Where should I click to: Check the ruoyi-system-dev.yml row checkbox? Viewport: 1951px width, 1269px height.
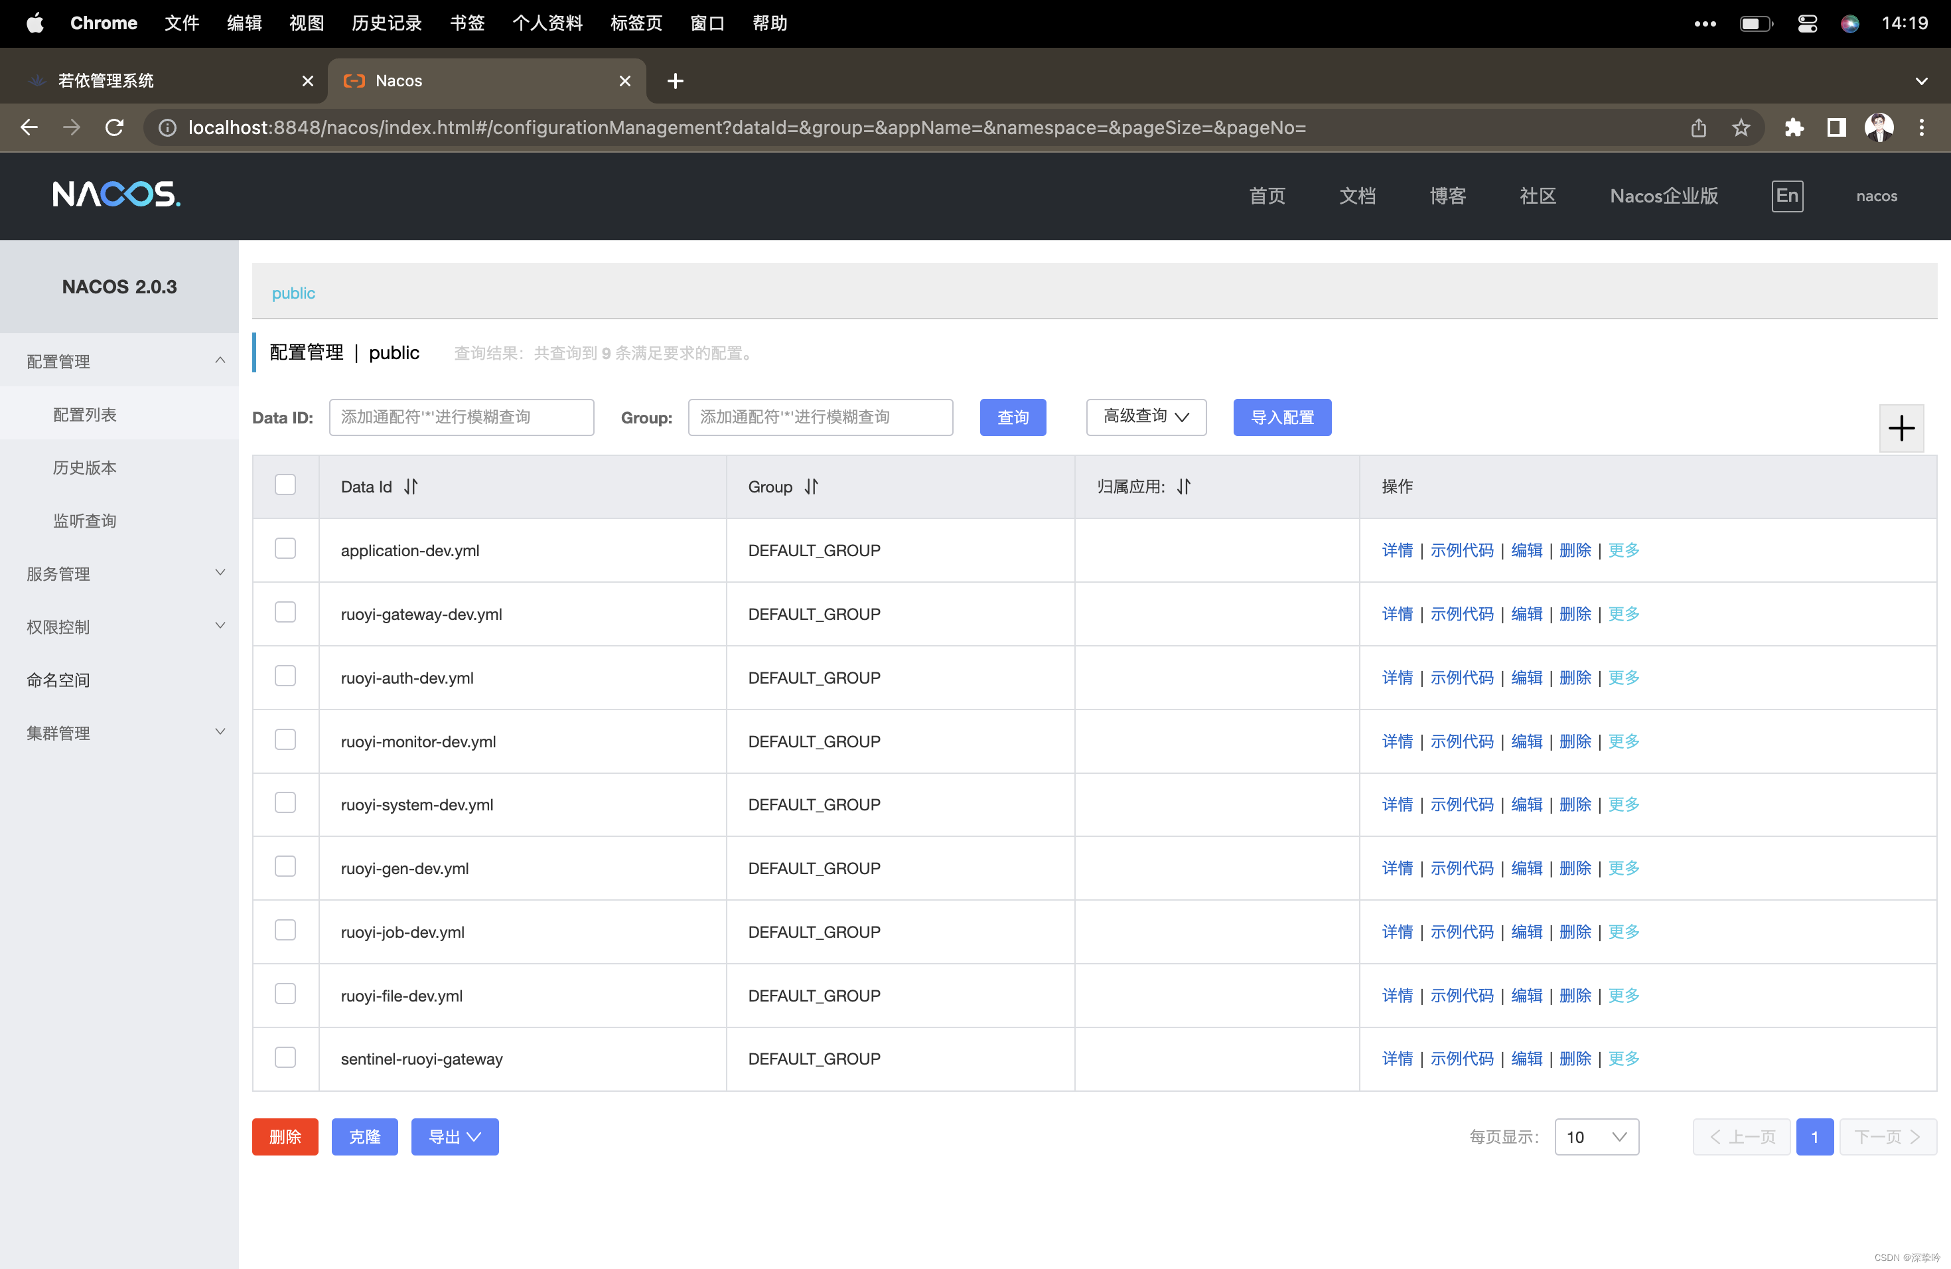[x=285, y=802]
